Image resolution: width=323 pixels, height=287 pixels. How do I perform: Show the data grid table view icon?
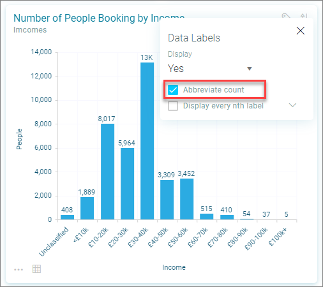36,269
